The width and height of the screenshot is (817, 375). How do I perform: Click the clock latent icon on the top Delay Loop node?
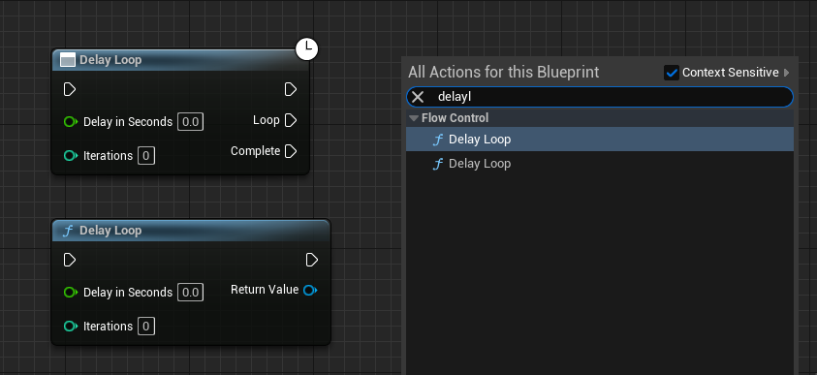(307, 49)
